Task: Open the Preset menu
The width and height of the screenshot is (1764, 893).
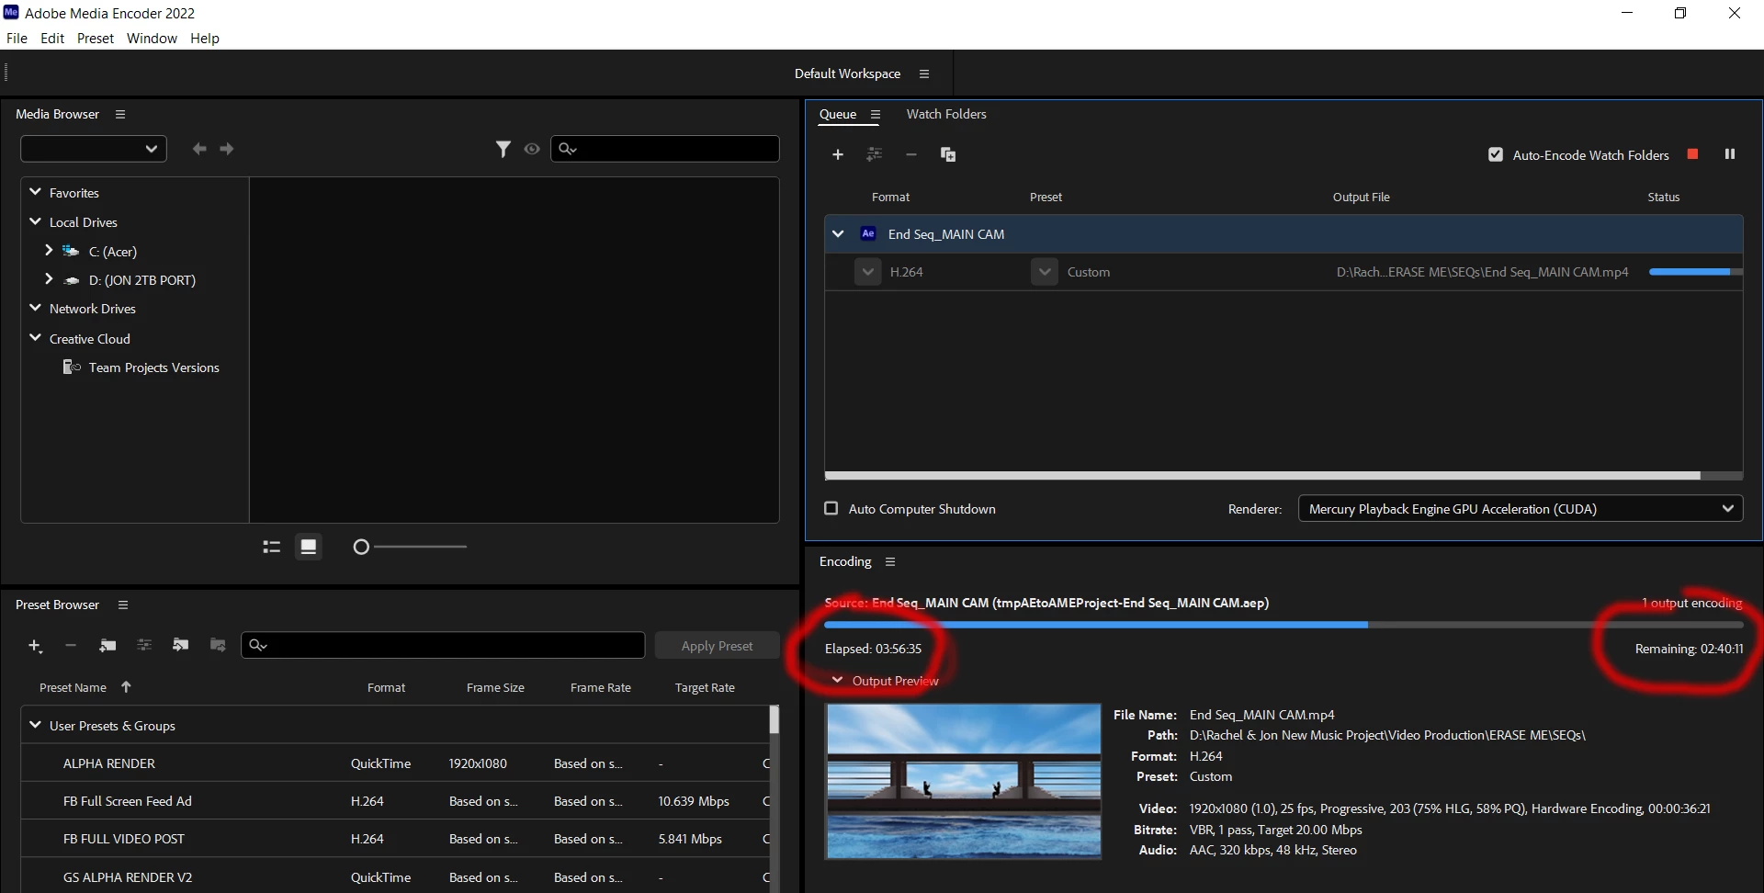Action: (x=96, y=39)
